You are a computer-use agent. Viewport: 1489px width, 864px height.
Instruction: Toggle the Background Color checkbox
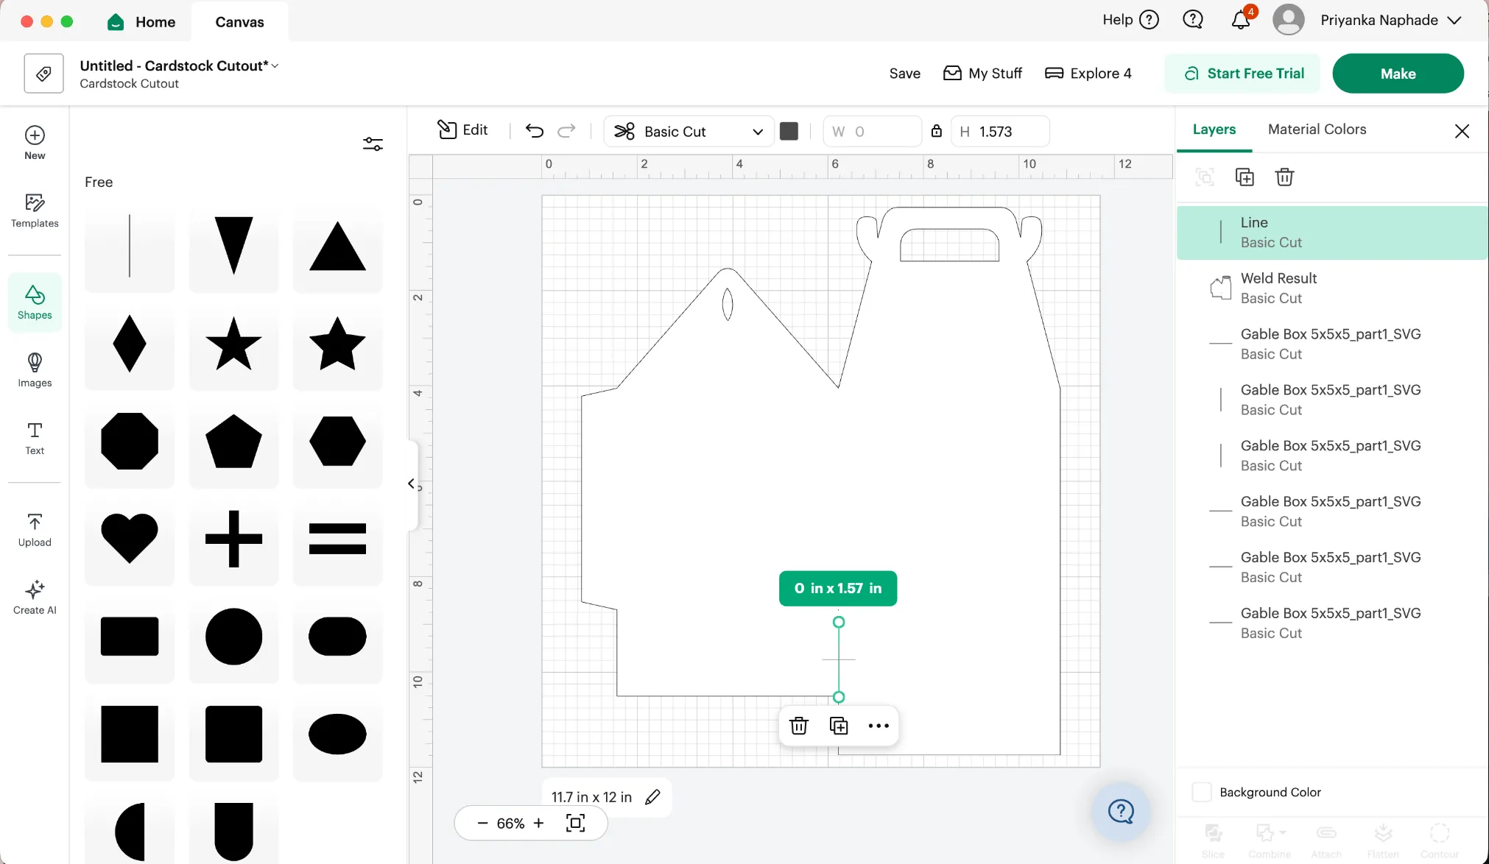1202,792
